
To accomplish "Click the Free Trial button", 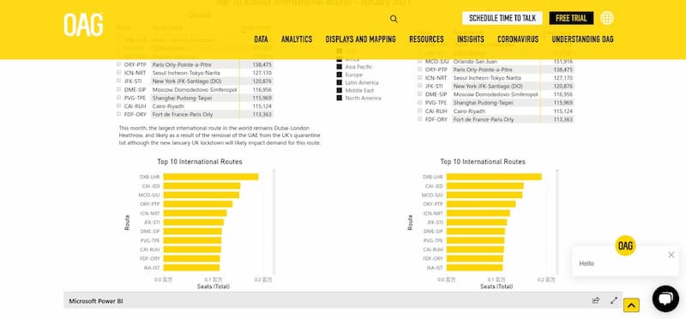I will pos(571,18).
